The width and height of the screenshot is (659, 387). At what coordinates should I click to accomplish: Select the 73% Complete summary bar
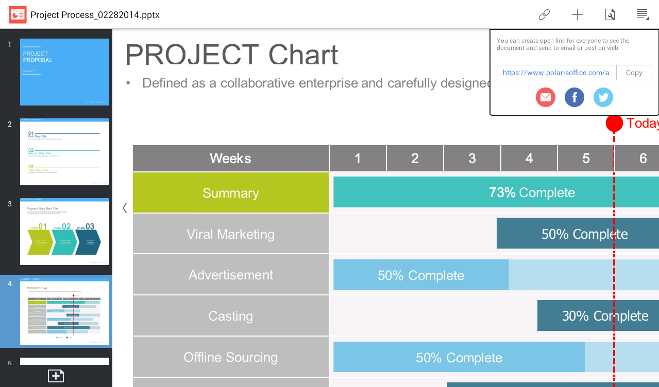532,192
